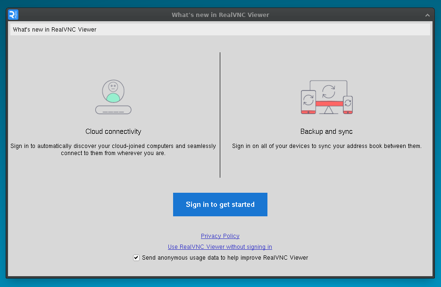Use RealVNC Viewer without signing in

tap(220, 247)
